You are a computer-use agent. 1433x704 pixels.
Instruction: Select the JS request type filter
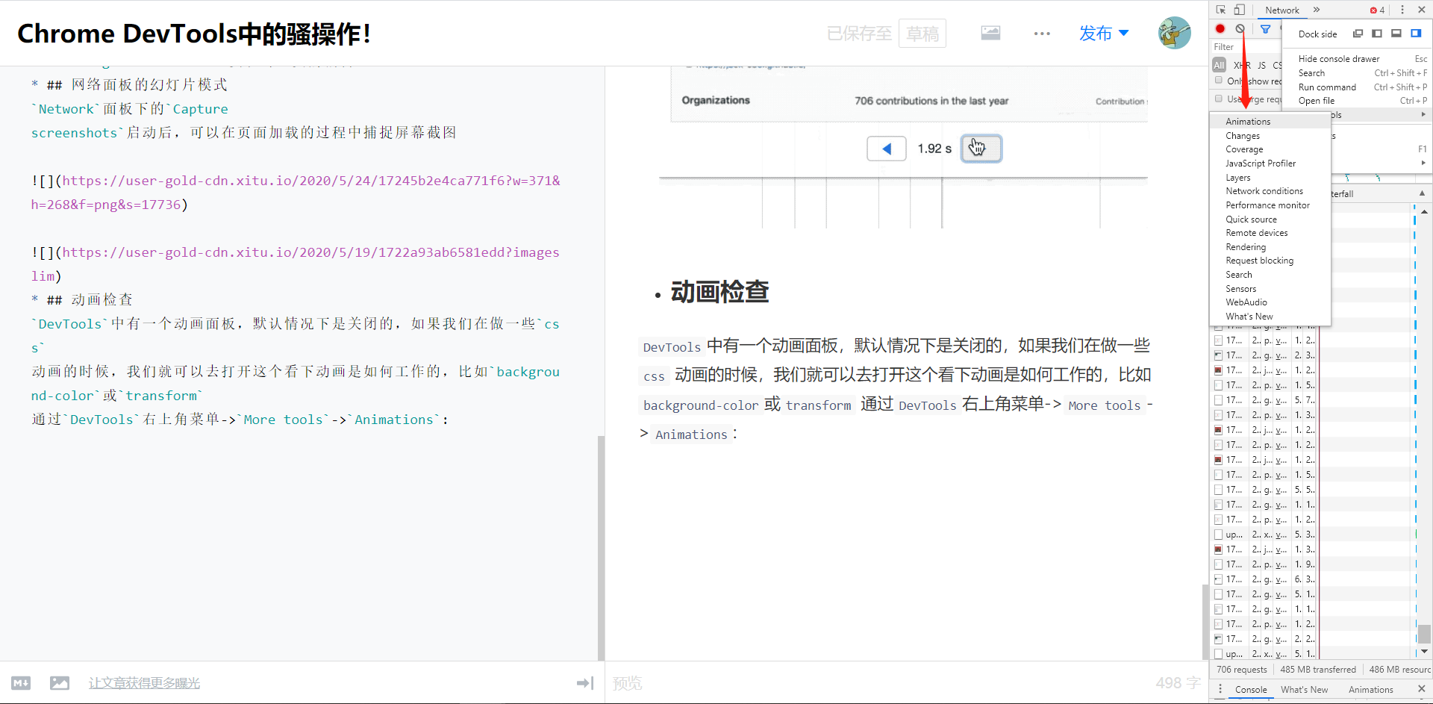click(1262, 65)
